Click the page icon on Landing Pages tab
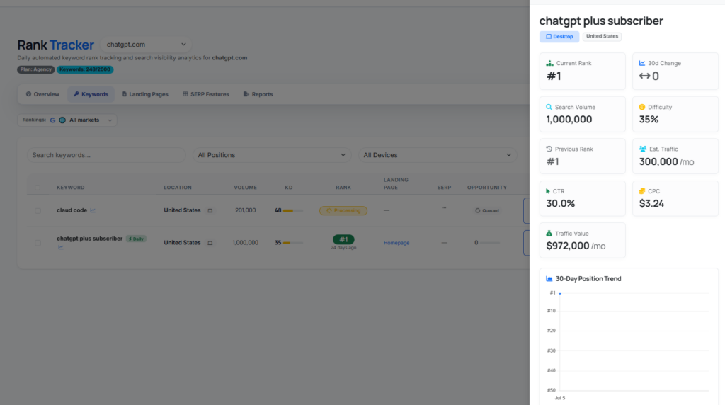 coord(125,94)
